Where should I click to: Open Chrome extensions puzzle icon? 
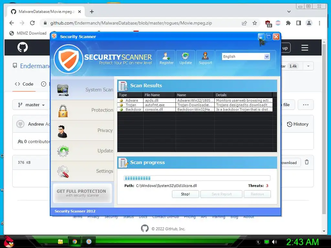click(x=288, y=23)
